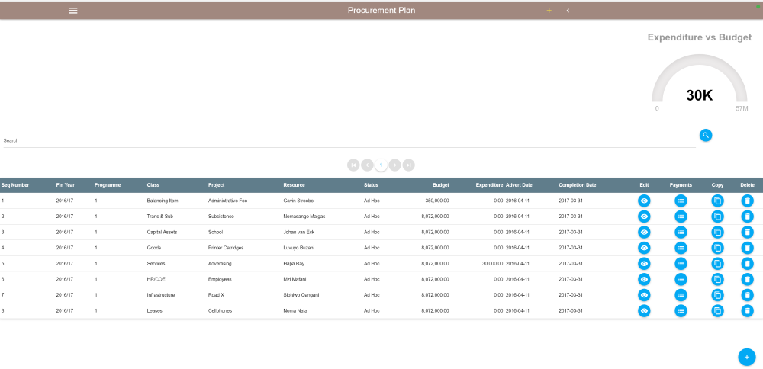
Task: Select page 1 in pagination
Action: [381, 165]
